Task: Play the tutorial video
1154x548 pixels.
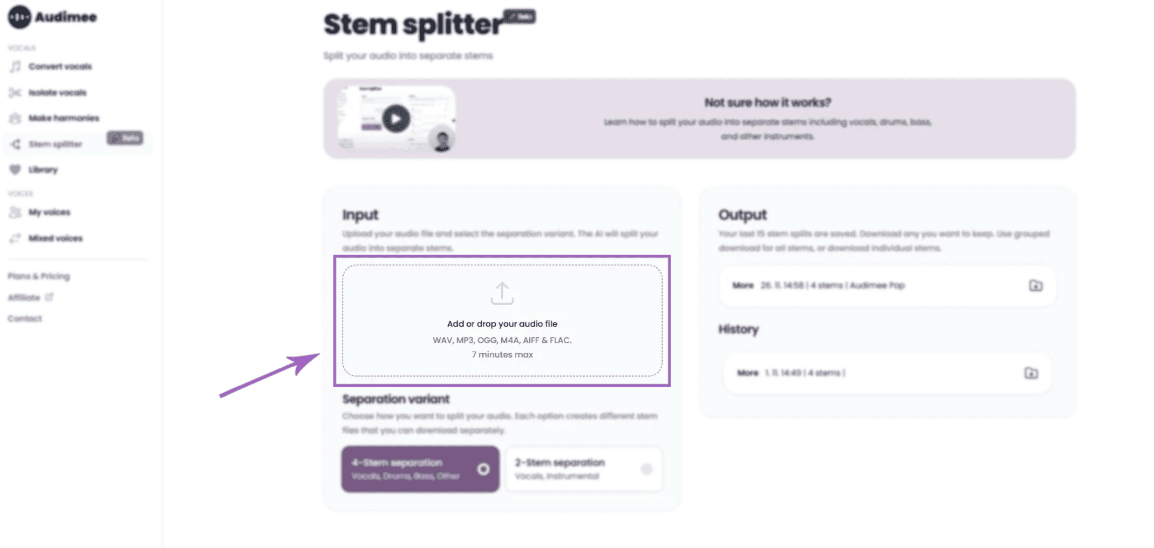Action: (397, 118)
